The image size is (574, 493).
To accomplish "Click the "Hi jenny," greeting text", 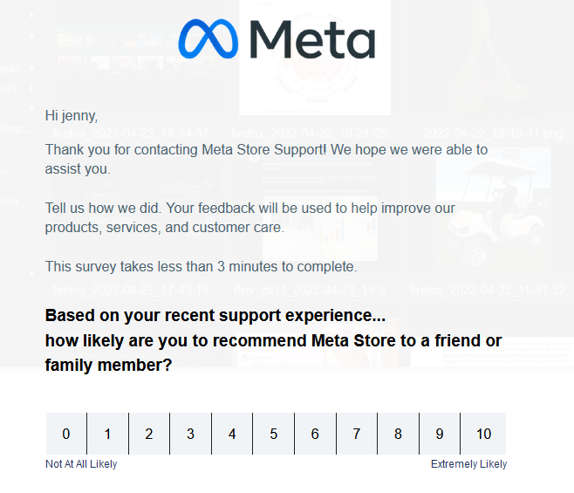I will 72,114.
